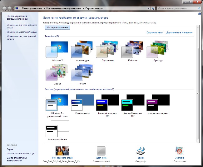Open Другие темы в Интернете link
Image resolution: width=203 pixels, height=167 pixels.
pyautogui.click(x=179, y=32)
